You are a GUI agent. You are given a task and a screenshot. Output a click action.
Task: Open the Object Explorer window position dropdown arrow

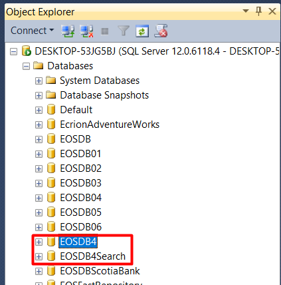coord(246,11)
